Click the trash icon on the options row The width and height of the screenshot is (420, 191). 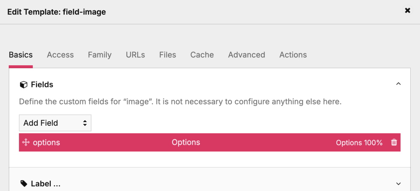[x=394, y=143]
